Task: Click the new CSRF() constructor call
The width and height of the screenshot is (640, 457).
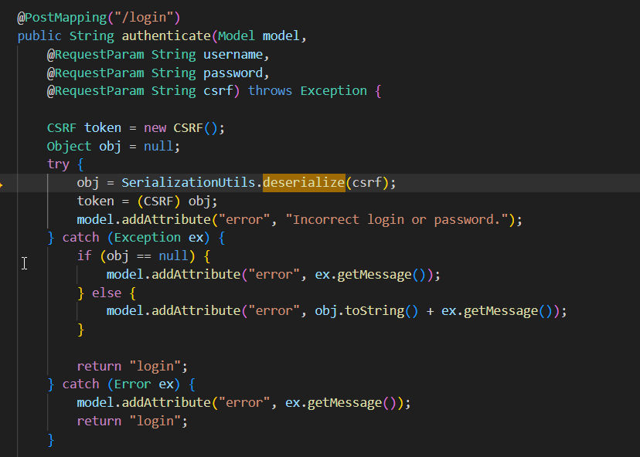Action: [x=184, y=127]
